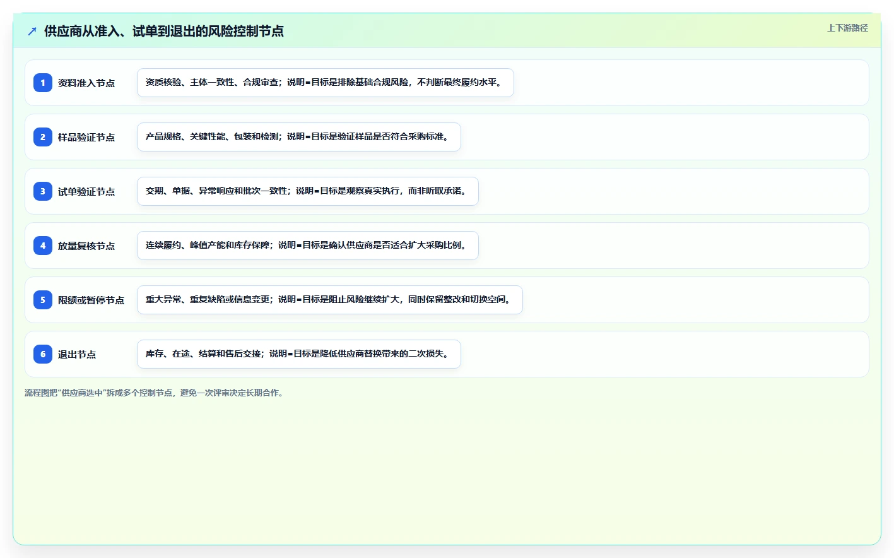
Task: Click the 连续履约、峰值产能 description box
Action: (x=308, y=246)
